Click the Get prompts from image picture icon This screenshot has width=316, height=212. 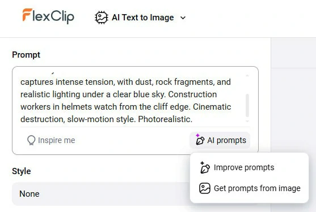point(205,188)
